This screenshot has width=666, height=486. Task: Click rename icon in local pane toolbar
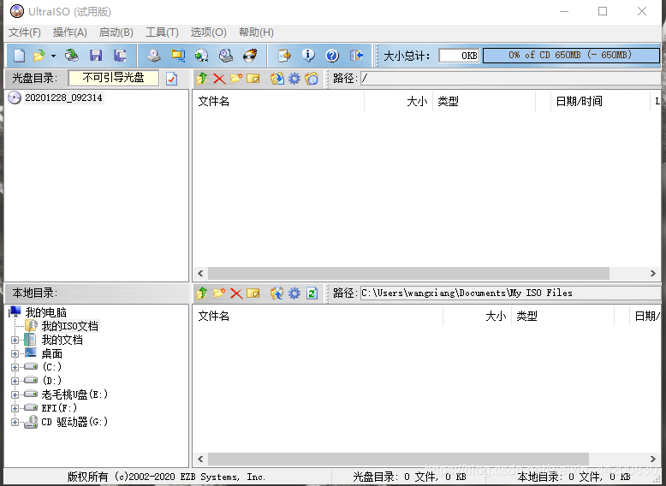point(253,293)
